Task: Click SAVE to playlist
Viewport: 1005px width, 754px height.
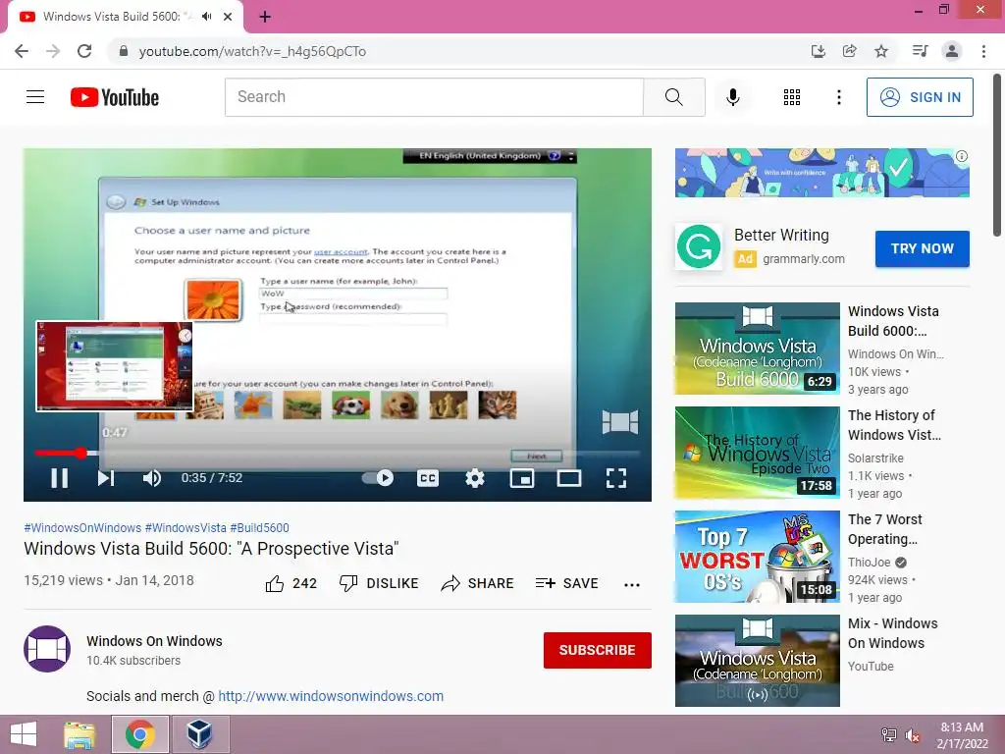Action: [x=566, y=583]
